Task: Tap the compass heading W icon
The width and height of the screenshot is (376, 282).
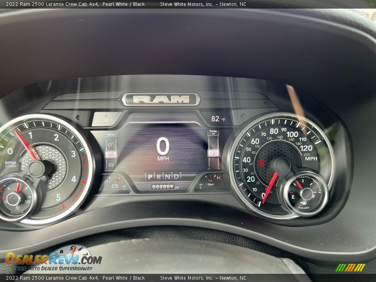Action: point(106,119)
